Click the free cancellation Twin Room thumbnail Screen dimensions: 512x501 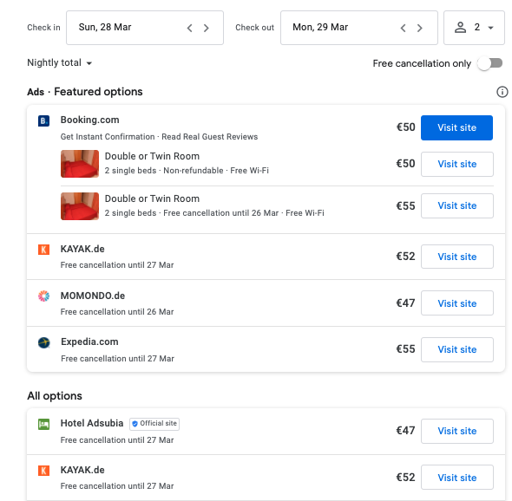pyautogui.click(x=80, y=206)
